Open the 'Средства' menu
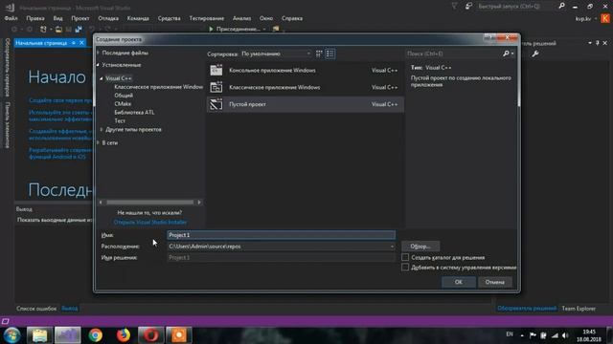Image resolution: width=613 pixels, height=344 pixels. [170, 18]
